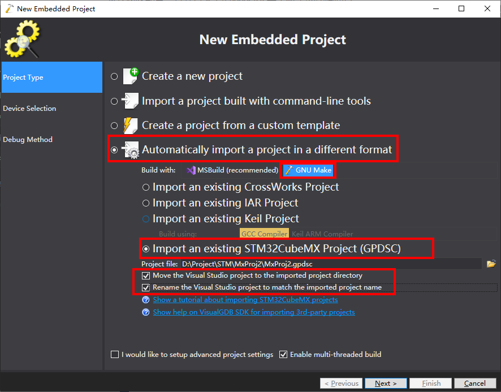Click the command-line import arrow icon
Image resolution: width=501 pixels, height=392 pixels.
131,101
